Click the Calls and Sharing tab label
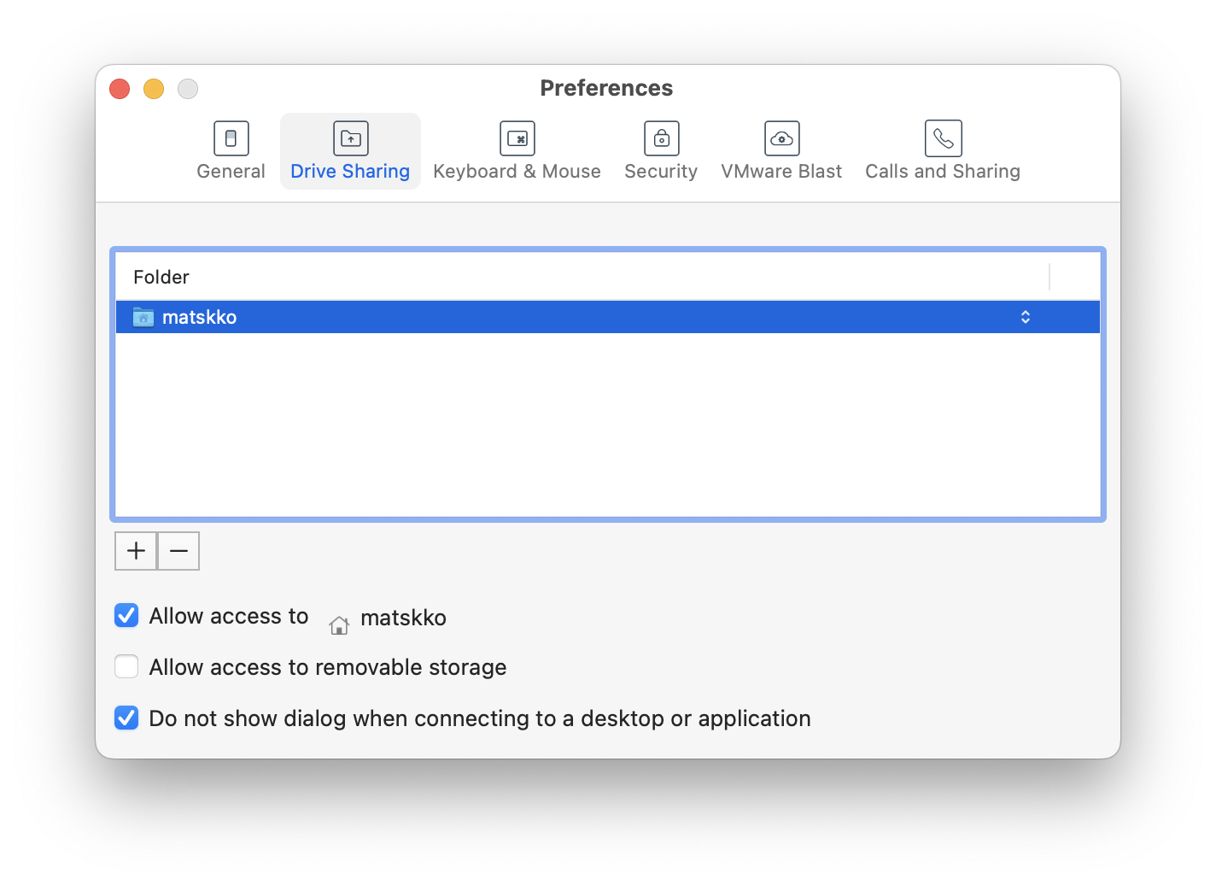Viewport: 1216px width, 885px height. [943, 171]
